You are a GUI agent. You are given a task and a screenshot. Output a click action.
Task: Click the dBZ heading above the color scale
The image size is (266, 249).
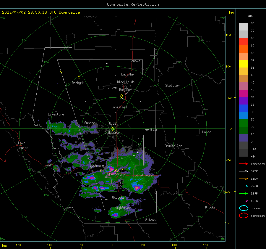click(x=251, y=16)
